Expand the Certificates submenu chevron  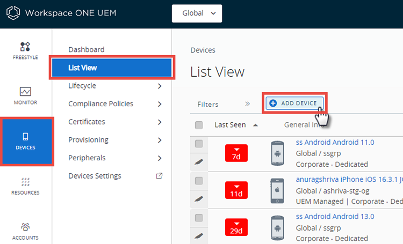[160, 122]
